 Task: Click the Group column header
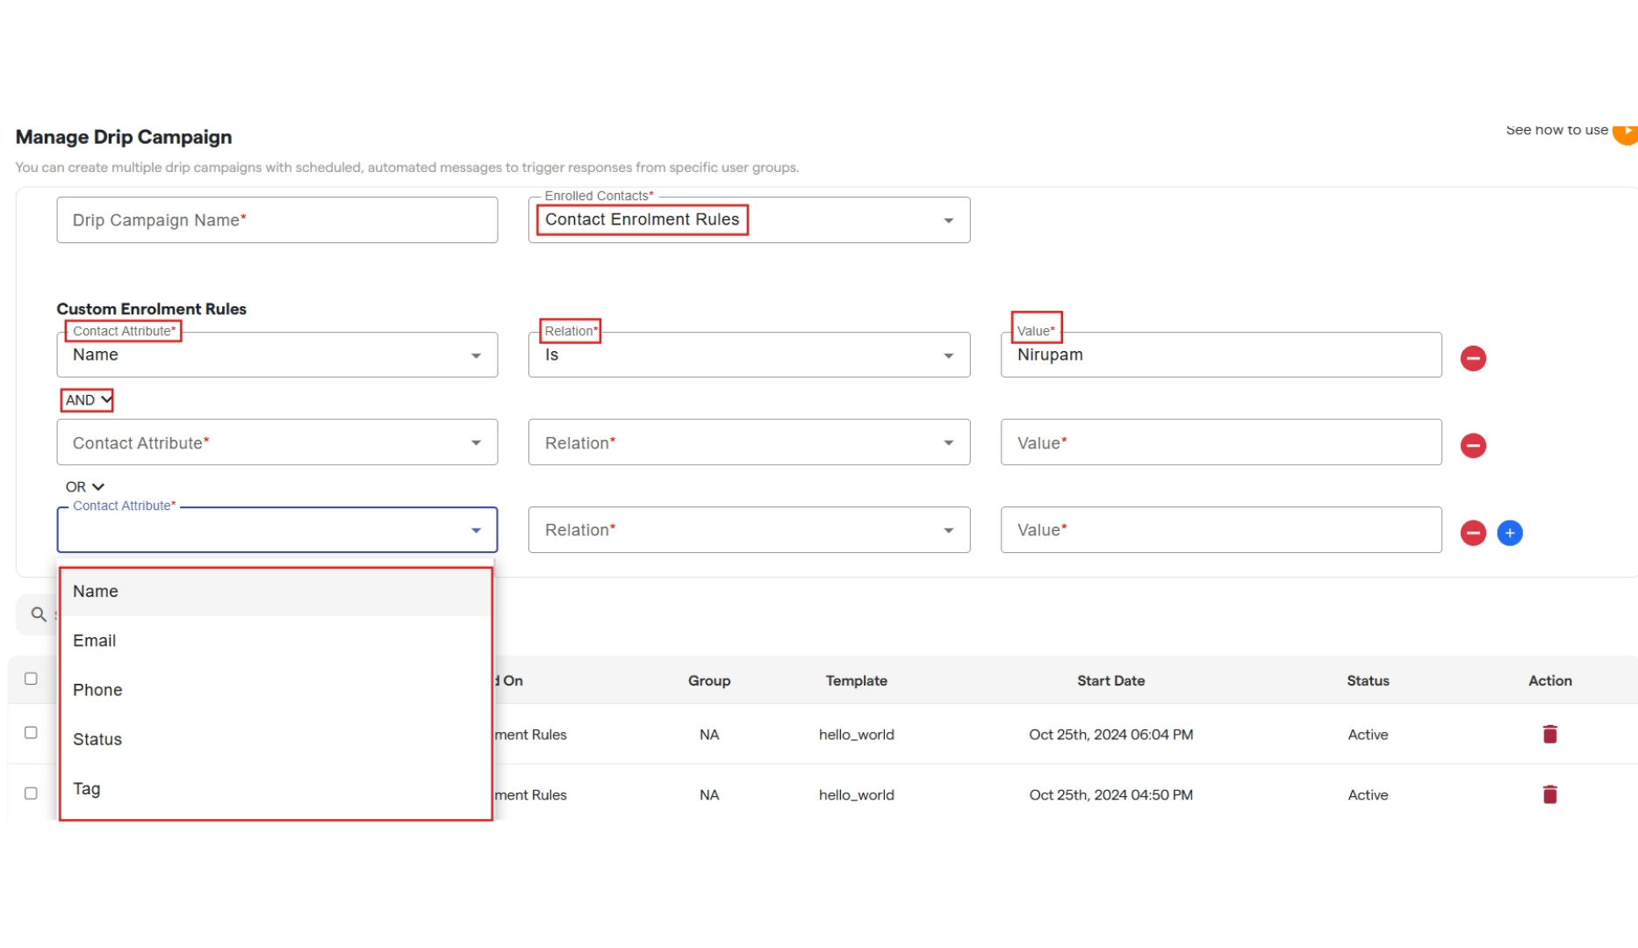pyautogui.click(x=709, y=680)
